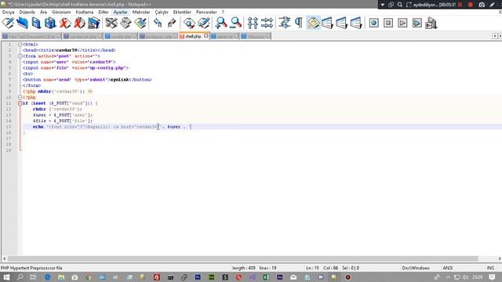Click the Stop macro recording icon
The width and height of the screenshot is (502, 282).
[x=388, y=23]
